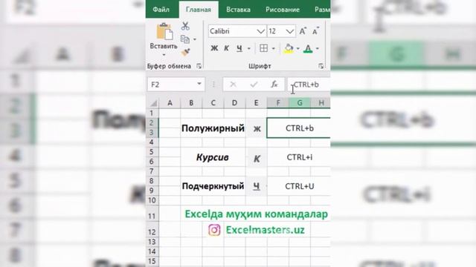476x267 pixels.
Task: Open the font size 12 dropdown
Action: [x=290, y=31]
